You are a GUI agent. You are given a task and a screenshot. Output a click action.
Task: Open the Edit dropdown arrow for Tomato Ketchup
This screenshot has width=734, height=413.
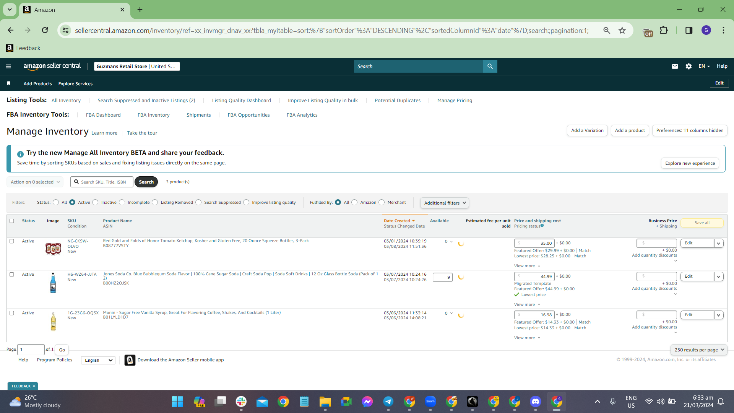pos(719,243)
